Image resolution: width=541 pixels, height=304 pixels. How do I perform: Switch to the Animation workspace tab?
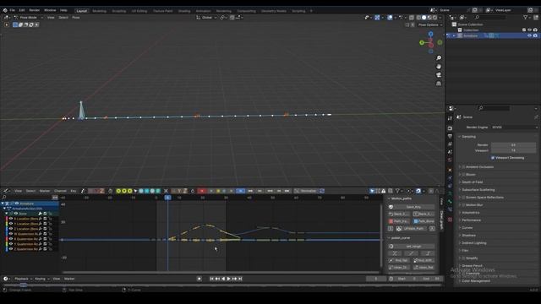pos(203,11)
